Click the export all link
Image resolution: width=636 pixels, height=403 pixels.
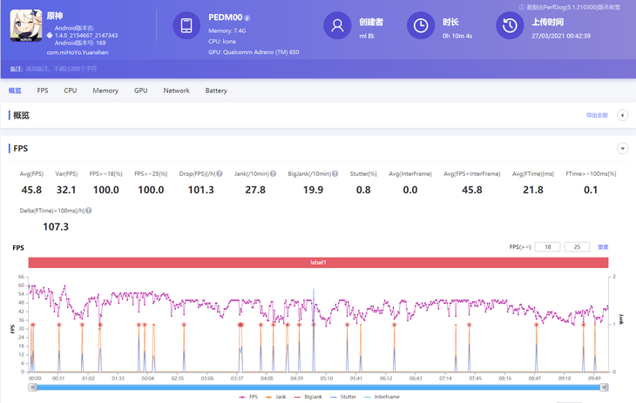pyautogui.click(x=597, y=115)
